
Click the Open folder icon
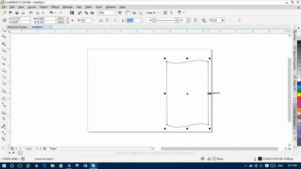pyautogui.click(x=11, y=13)
